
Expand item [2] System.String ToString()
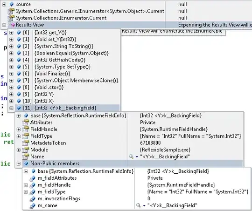[11, 47]
